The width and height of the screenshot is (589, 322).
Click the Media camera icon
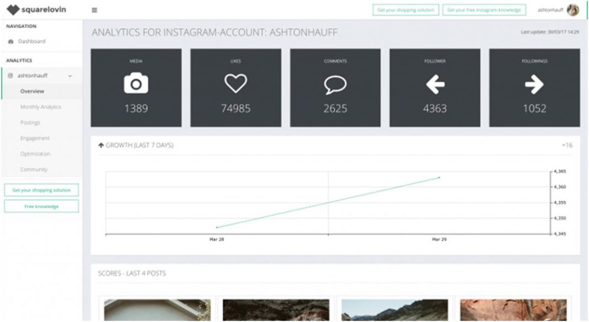pos(136,83)
